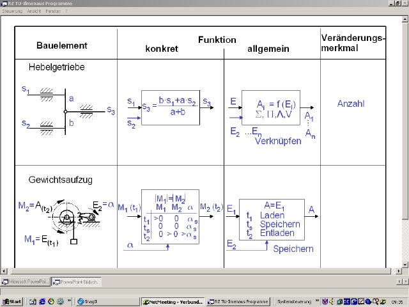
Task: Open the ? help menu
Action: [66, 11]
